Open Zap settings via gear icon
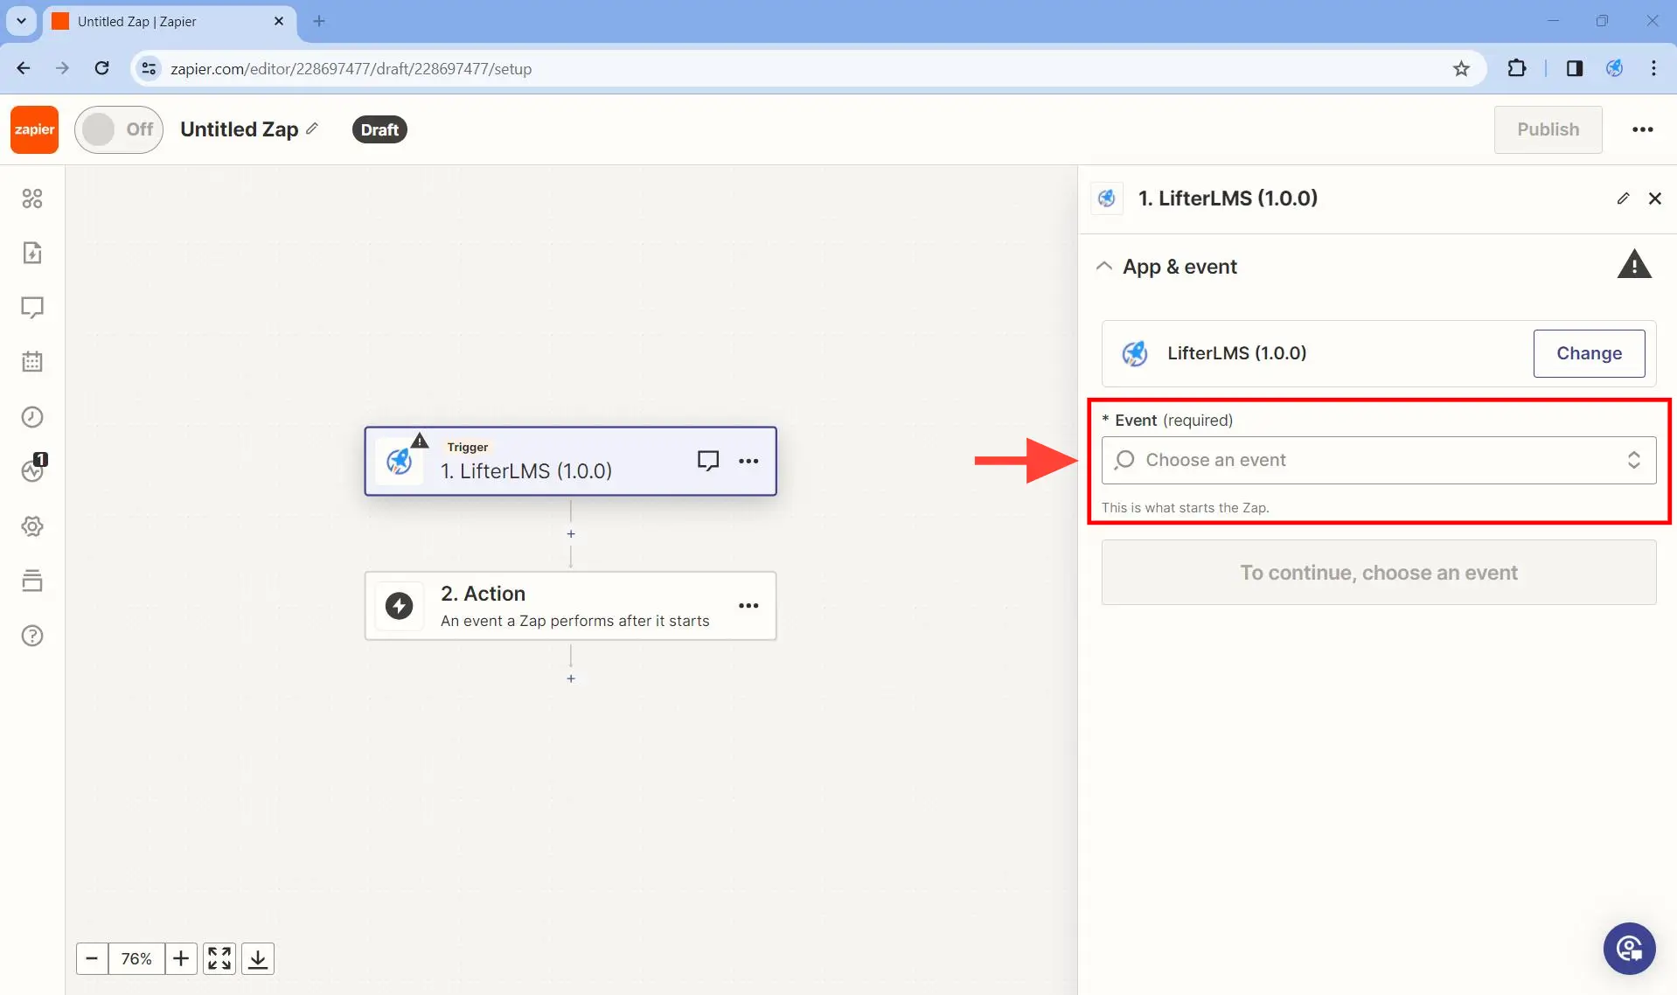The image size is (1677, 995). click(x=32, y=525)
